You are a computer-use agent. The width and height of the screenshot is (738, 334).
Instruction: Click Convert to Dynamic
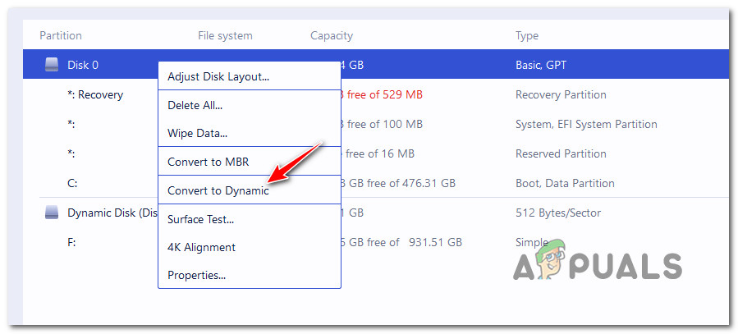coord(218,190)
